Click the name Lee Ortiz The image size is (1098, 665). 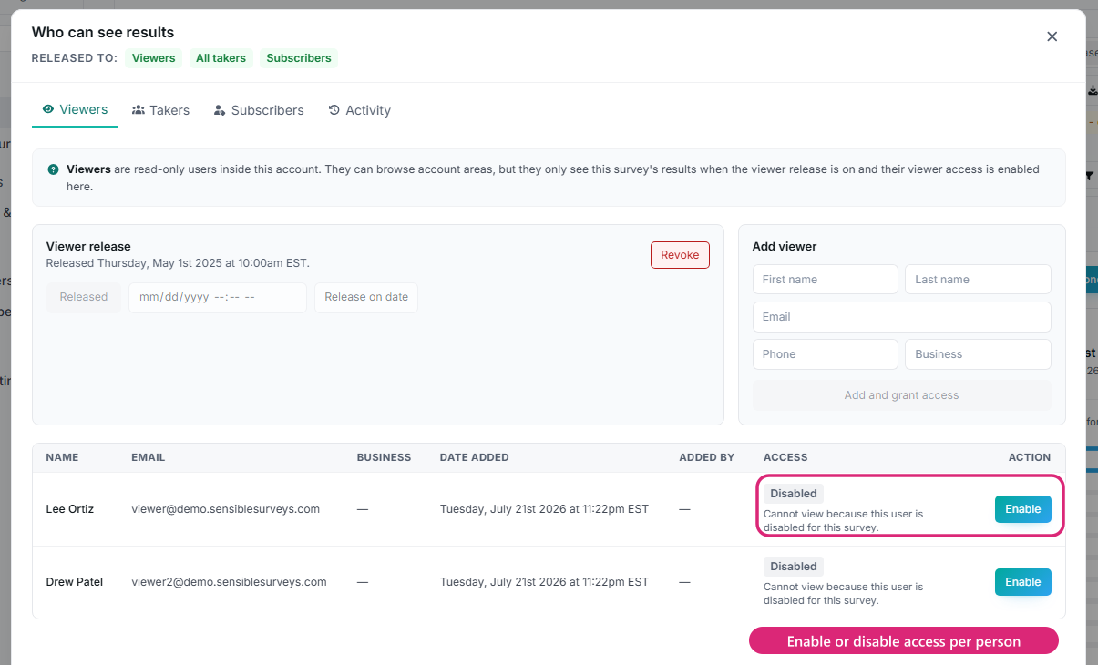tap(70, 509)
